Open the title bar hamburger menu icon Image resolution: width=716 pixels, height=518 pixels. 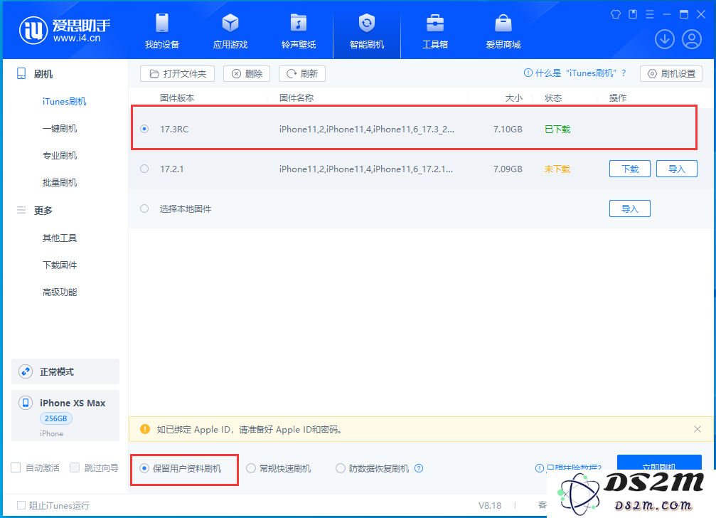tap(650, 15)
